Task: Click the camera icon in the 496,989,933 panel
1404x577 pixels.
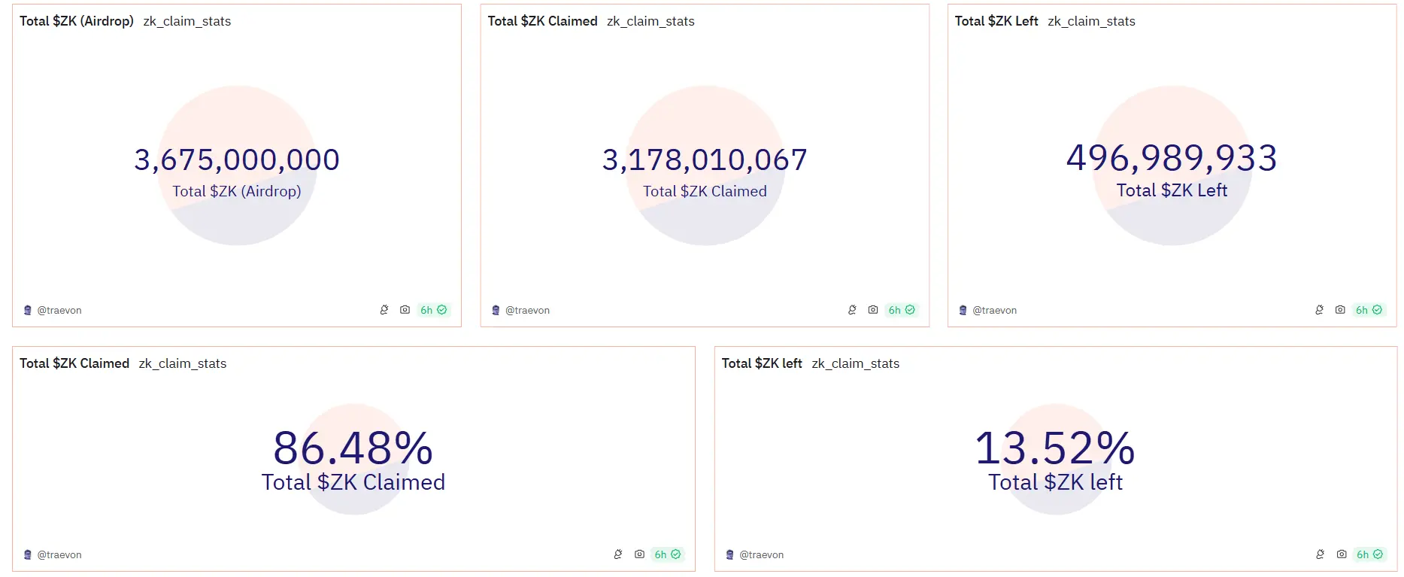Action: click(x=1340, y=310)
